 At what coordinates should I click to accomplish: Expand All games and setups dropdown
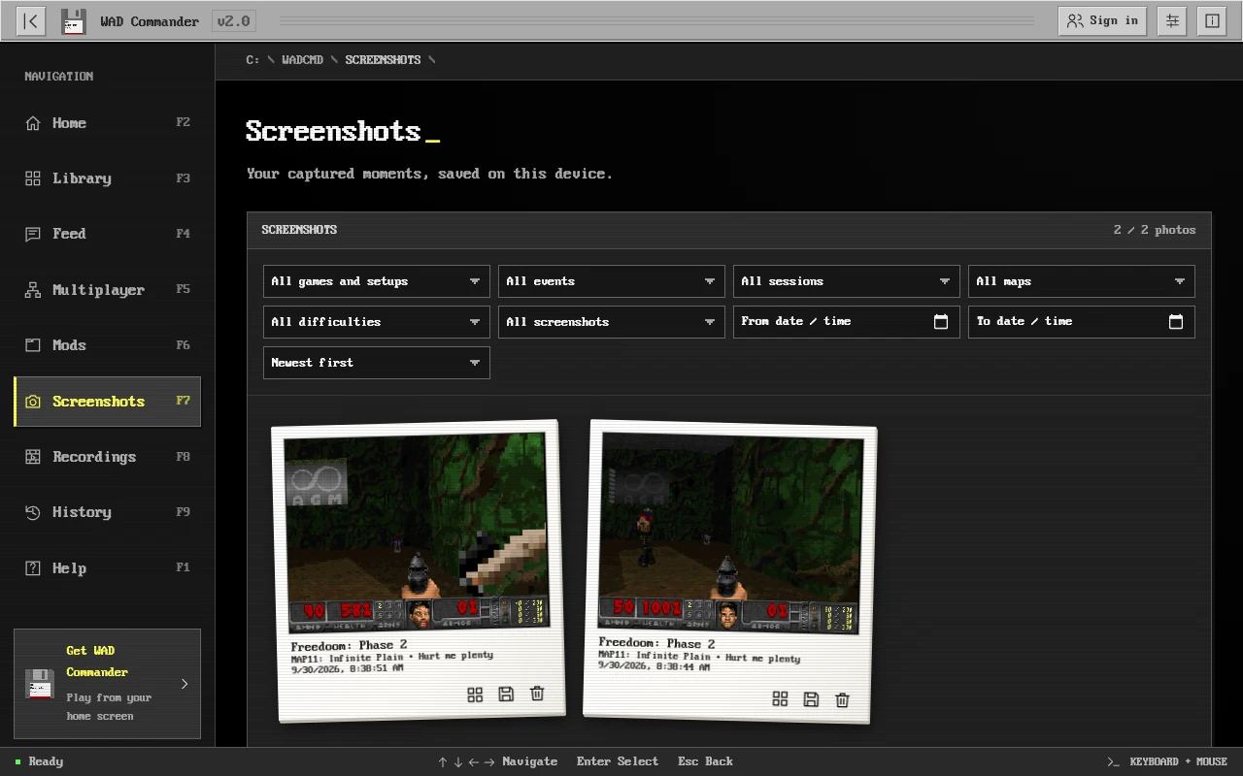pos(376,281)
